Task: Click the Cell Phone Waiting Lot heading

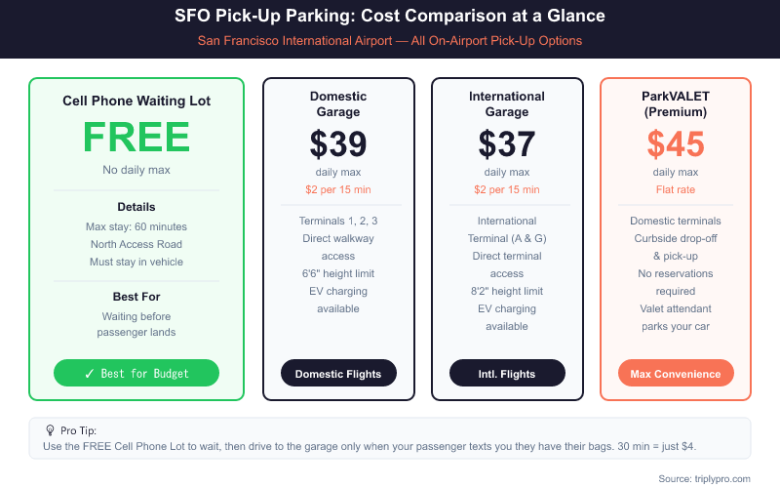Action: click(x=136, y=101)
